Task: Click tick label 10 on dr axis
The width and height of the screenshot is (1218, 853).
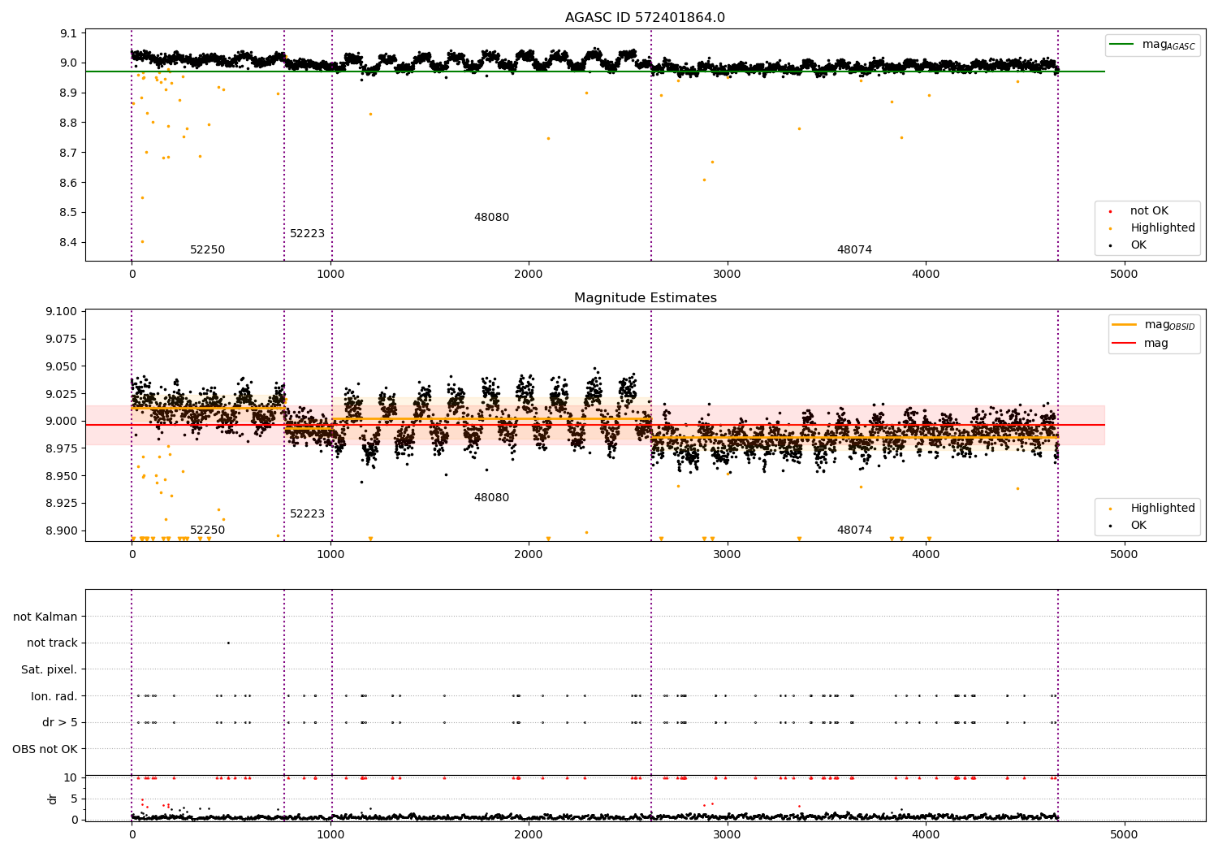Action: click(71, 777)
